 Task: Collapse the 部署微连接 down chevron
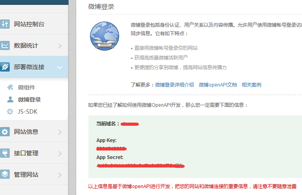click(x=60, y=67)
